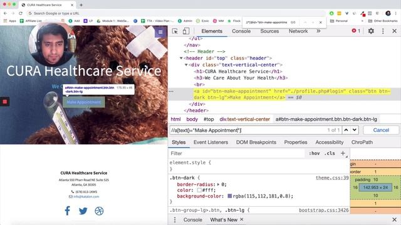
Task: Close the bottom drawer
Action: pyautogui.click(x=394, y=219)
